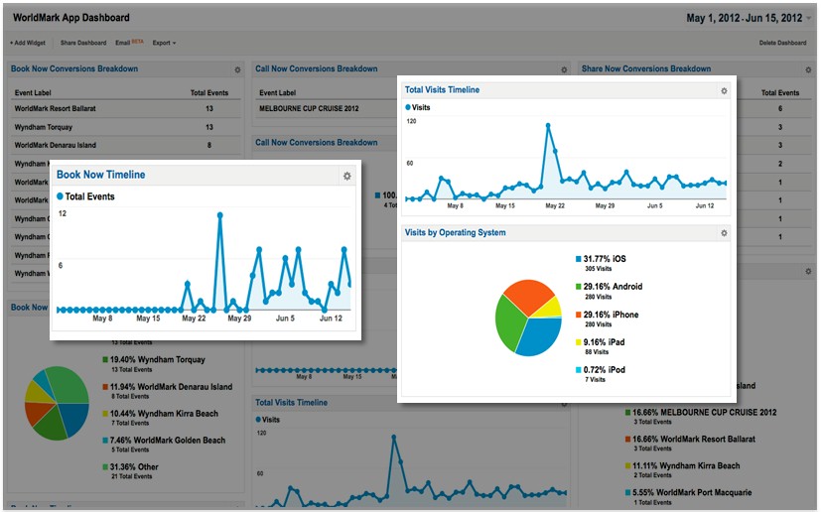The width and height of the screenshot is (822, 512).
Task: Open settings gear of Book Now Timeline widget
Action: [x=347, y=176]
